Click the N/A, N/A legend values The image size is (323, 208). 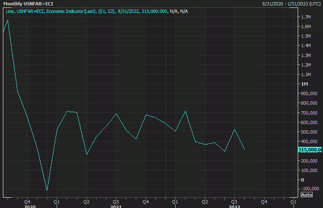point(179,11)
